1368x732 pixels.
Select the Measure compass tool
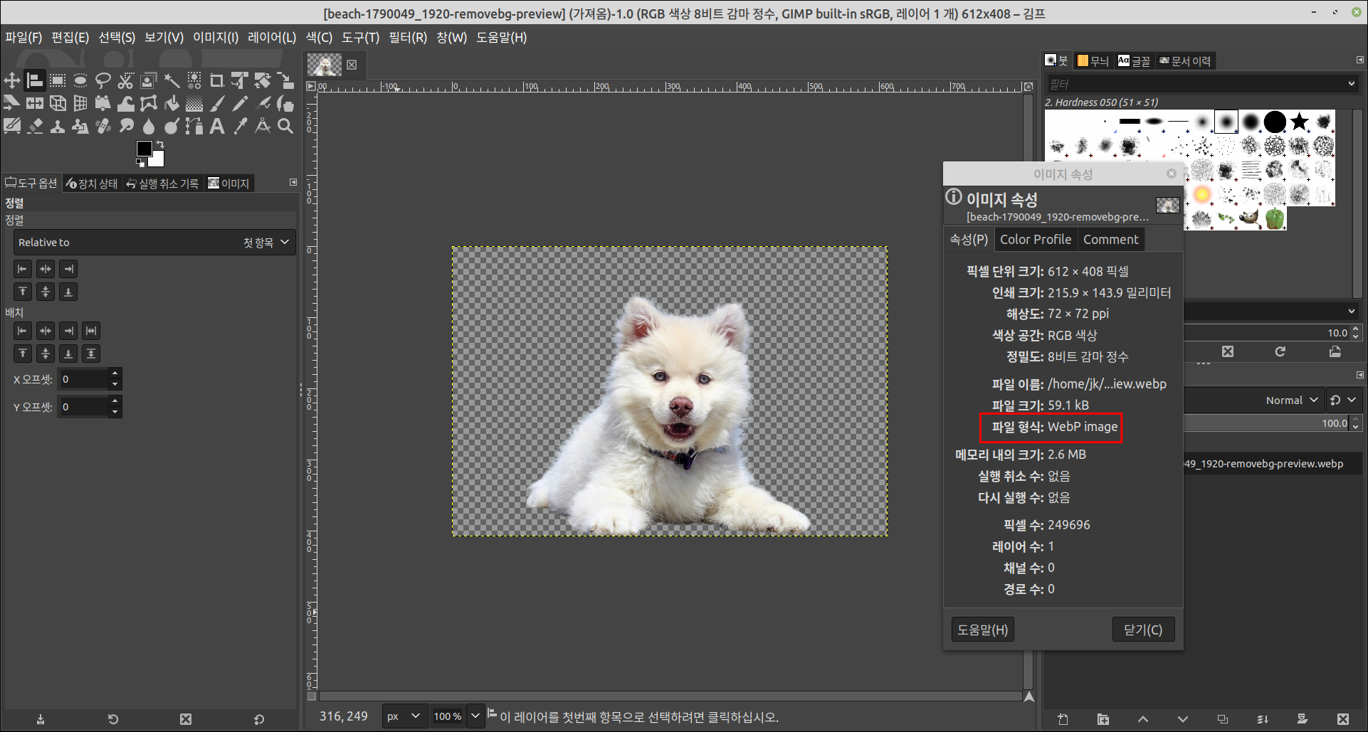(263, 126)
